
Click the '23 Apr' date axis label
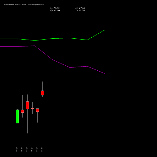17,150
